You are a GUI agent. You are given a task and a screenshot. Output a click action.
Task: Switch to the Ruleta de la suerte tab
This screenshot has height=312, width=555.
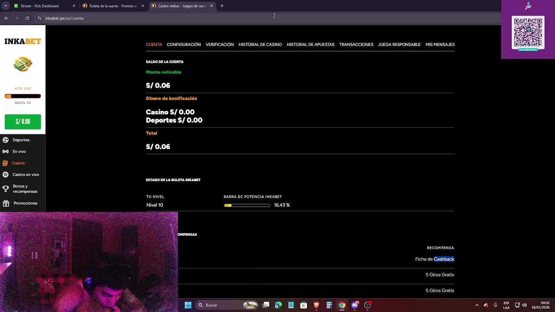[x=113, y=6]
